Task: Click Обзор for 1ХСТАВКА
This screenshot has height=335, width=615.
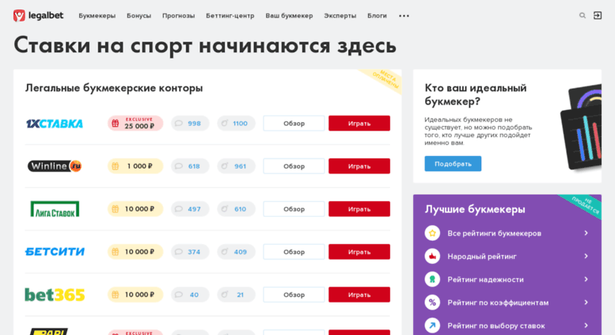Action: pos(294,124)
